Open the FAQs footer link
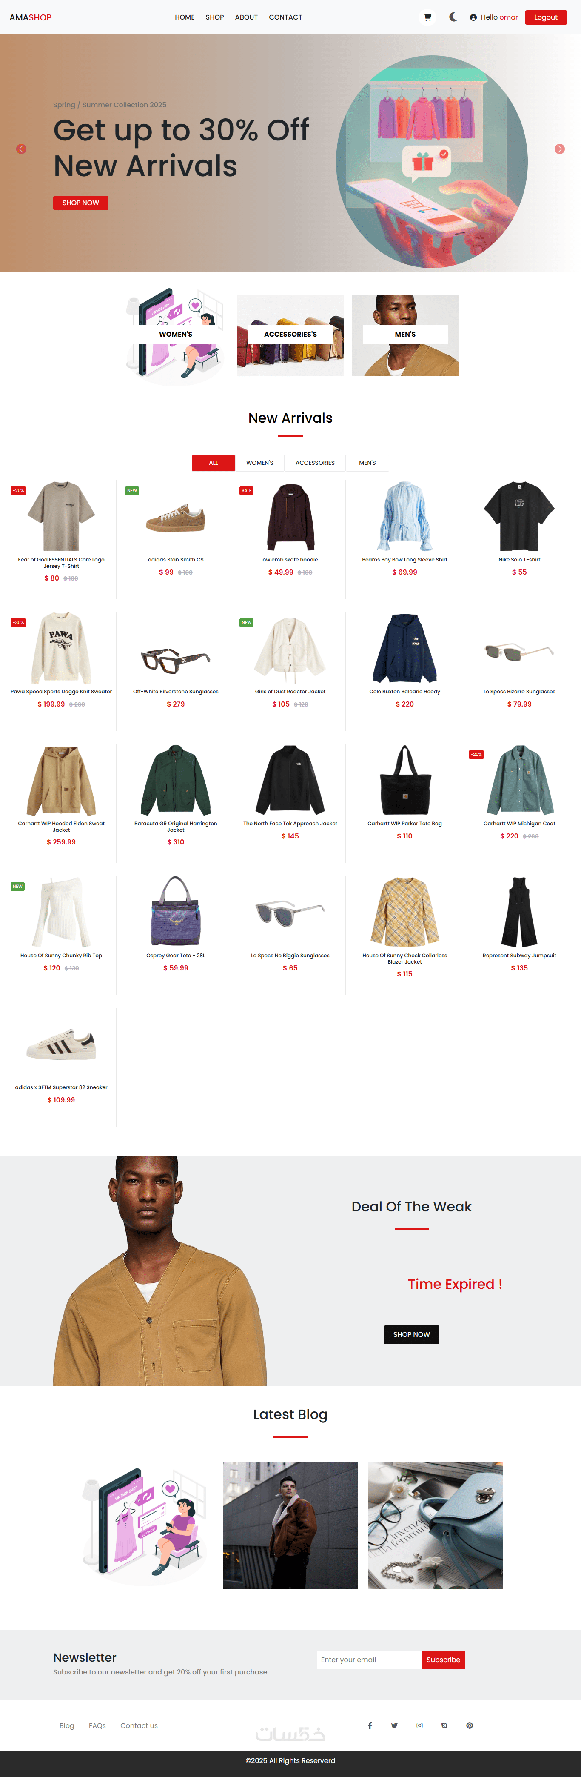581x1777 pixels. click(x=97, y=1725)
